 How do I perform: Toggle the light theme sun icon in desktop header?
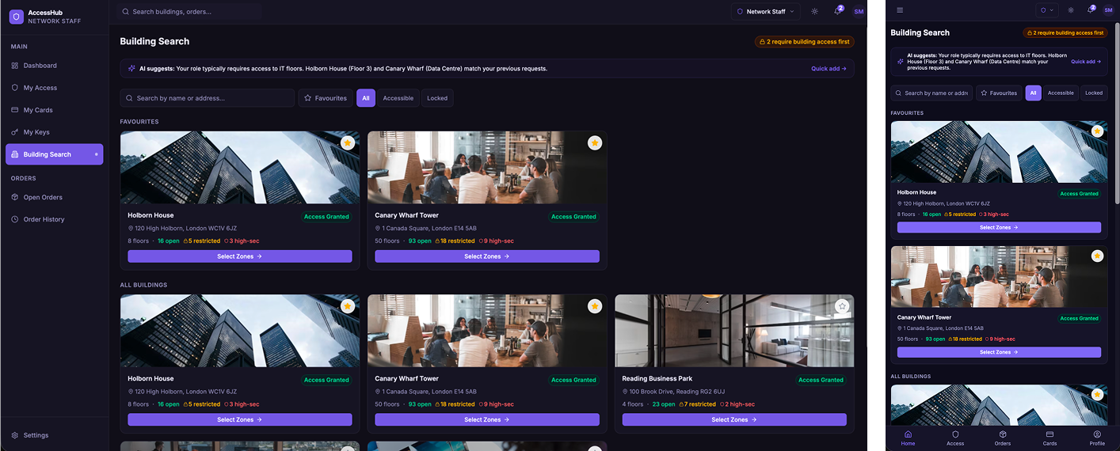[815, 12]
